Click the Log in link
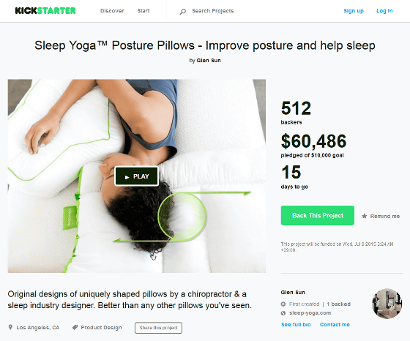 [384, 11]
